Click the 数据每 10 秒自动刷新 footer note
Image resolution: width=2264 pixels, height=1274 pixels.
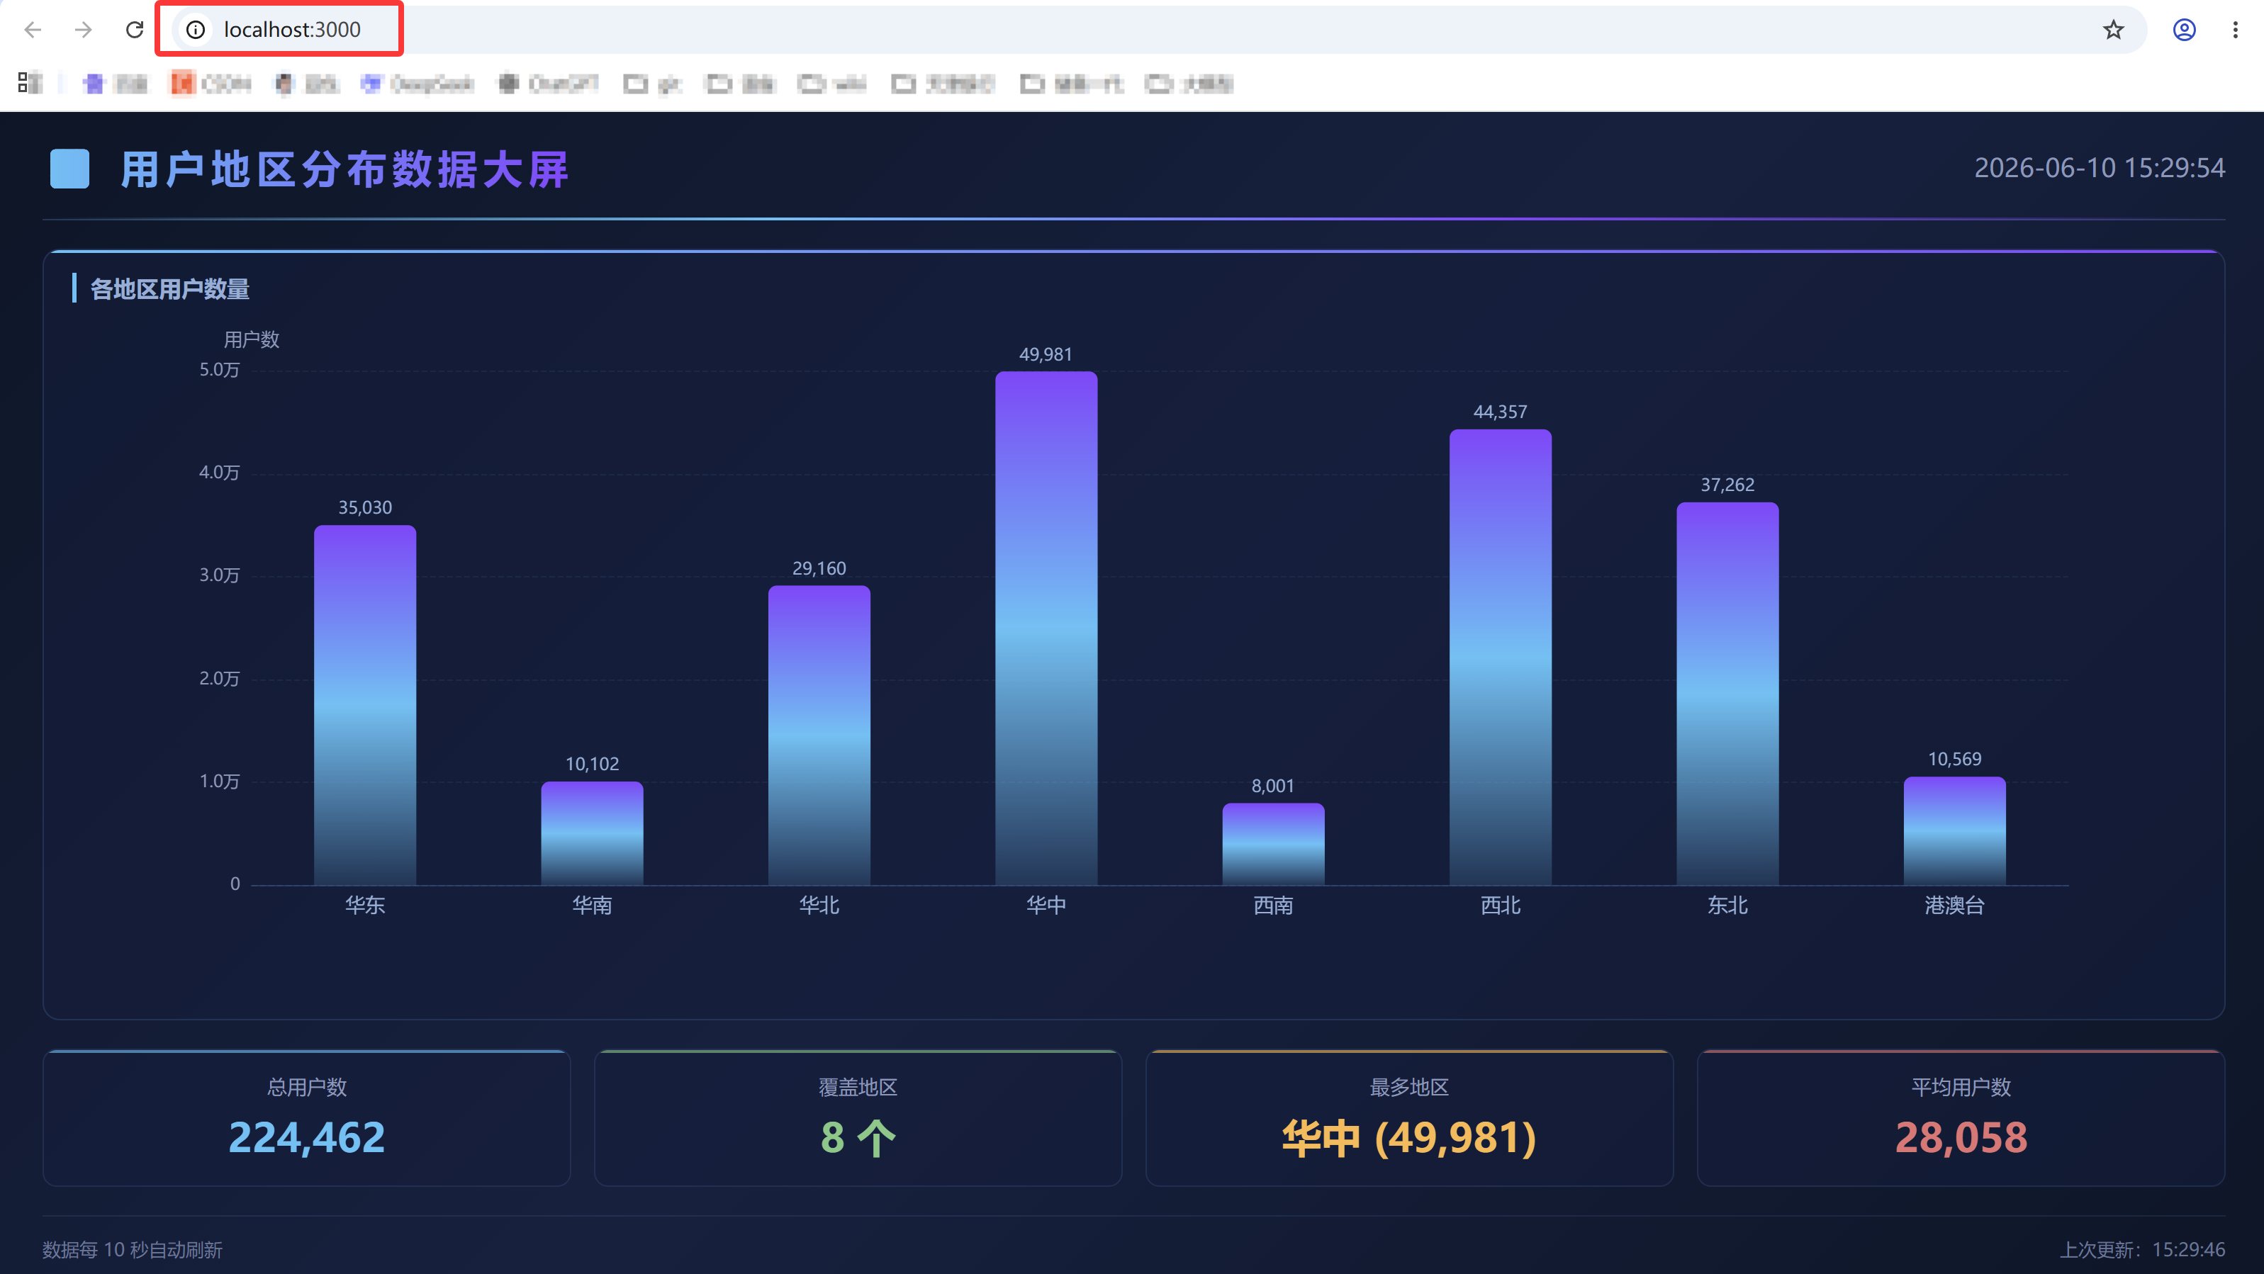[x=133, y=1249]
